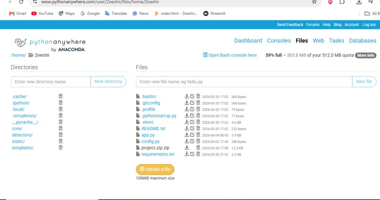Screen dimensions: 380x200
Task: Delete the detectors/ directory
Action: click(61, 135)
